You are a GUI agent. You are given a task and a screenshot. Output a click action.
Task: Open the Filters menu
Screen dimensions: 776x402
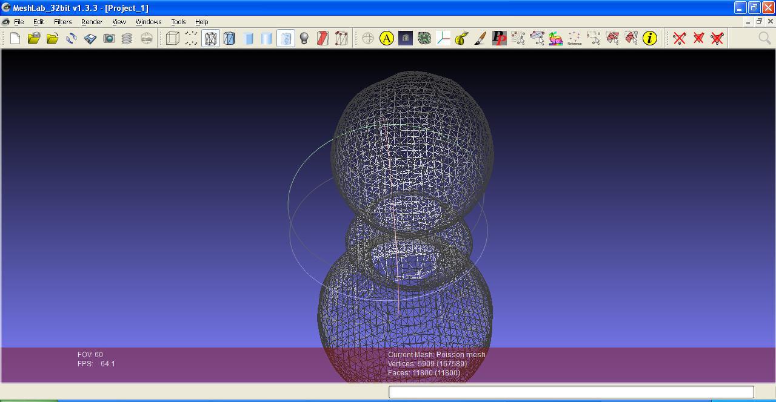click(x=62, y=22)
